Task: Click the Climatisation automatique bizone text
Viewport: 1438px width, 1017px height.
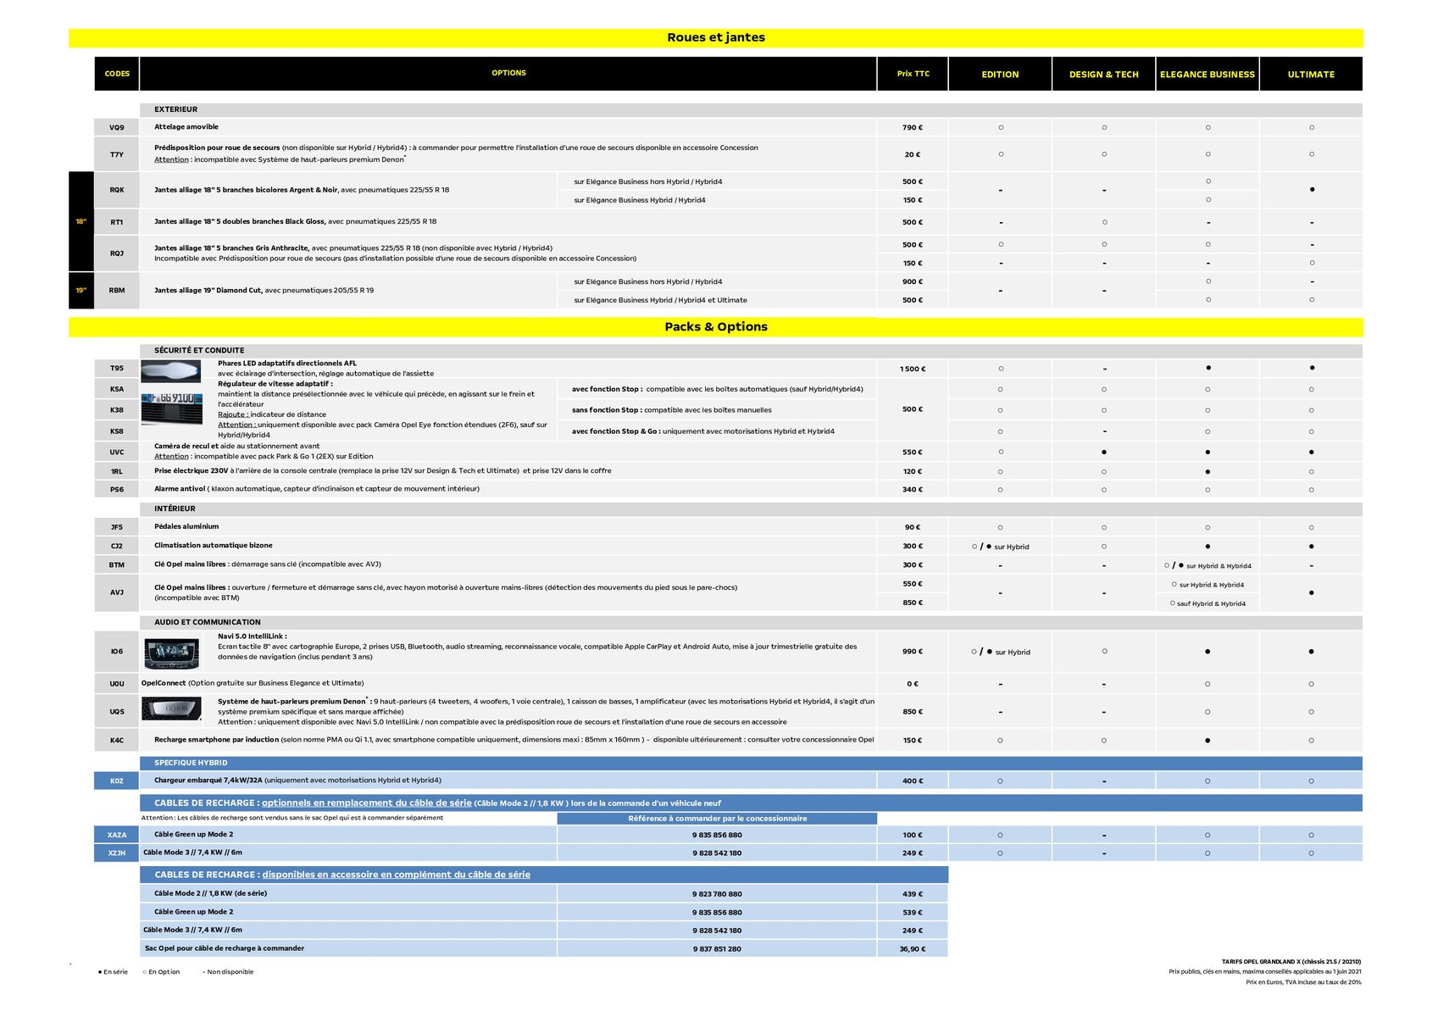Action: point(214,545)
